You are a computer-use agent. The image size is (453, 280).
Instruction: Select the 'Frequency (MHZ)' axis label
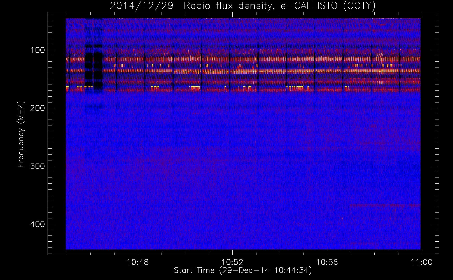point(21,134)
